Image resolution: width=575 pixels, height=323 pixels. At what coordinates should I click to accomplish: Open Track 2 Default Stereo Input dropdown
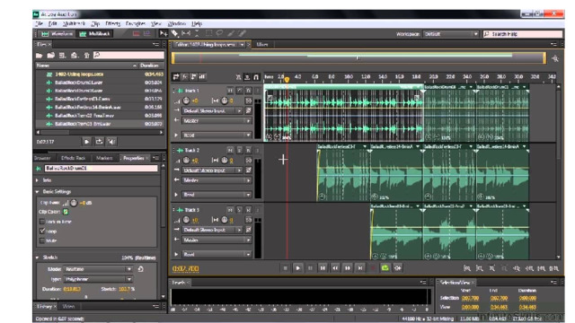point(212,170)
